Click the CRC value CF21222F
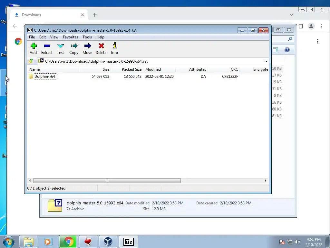Screen dimensions: 330x248 [x=230, y=76]
